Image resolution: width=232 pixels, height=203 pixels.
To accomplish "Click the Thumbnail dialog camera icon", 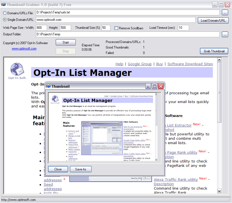I will 48,86.
